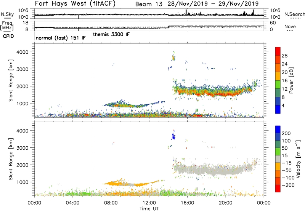Click the dashed 06:00 CPID line in power panel
Screen dimensions: 305x211
coord(92,80)
